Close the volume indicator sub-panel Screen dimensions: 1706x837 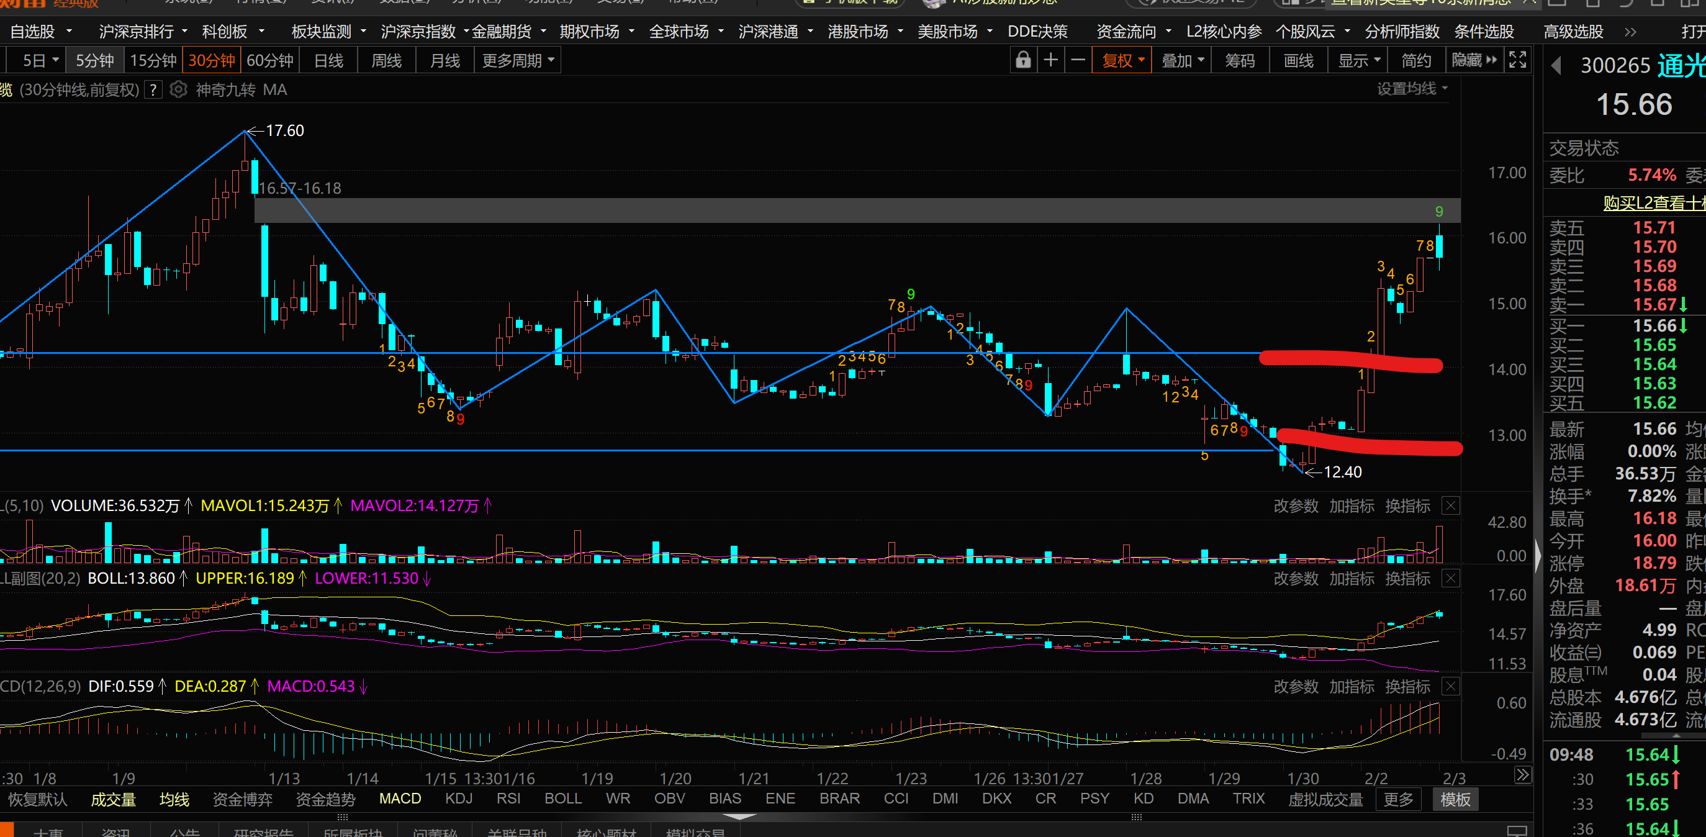click(1450, 506)
